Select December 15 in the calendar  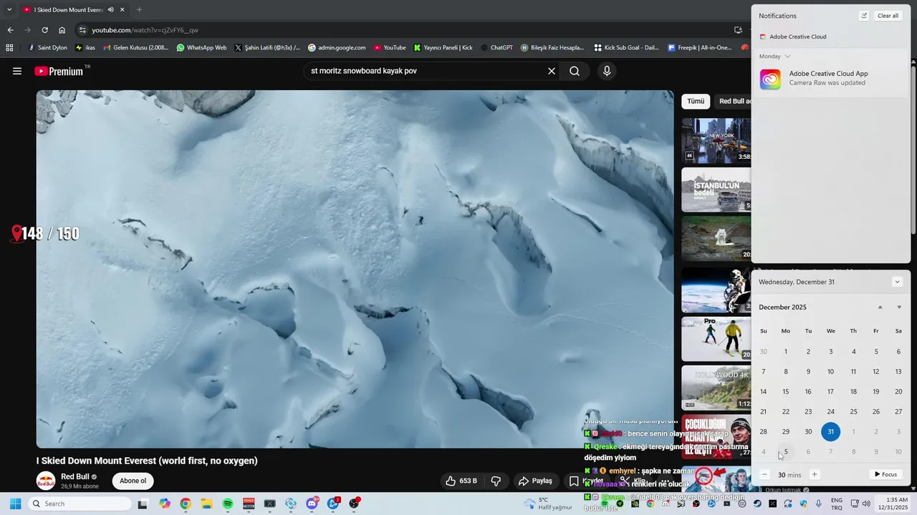coord(786,391)
